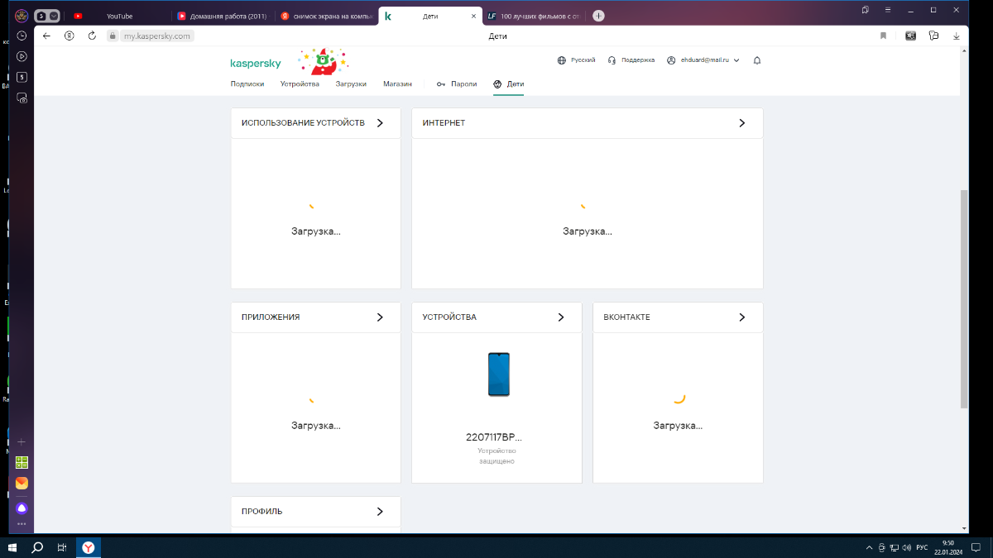Click the screenshot camera icon in sidebar
This screenshot has width=993, height=558.
[x=22, y=98]
